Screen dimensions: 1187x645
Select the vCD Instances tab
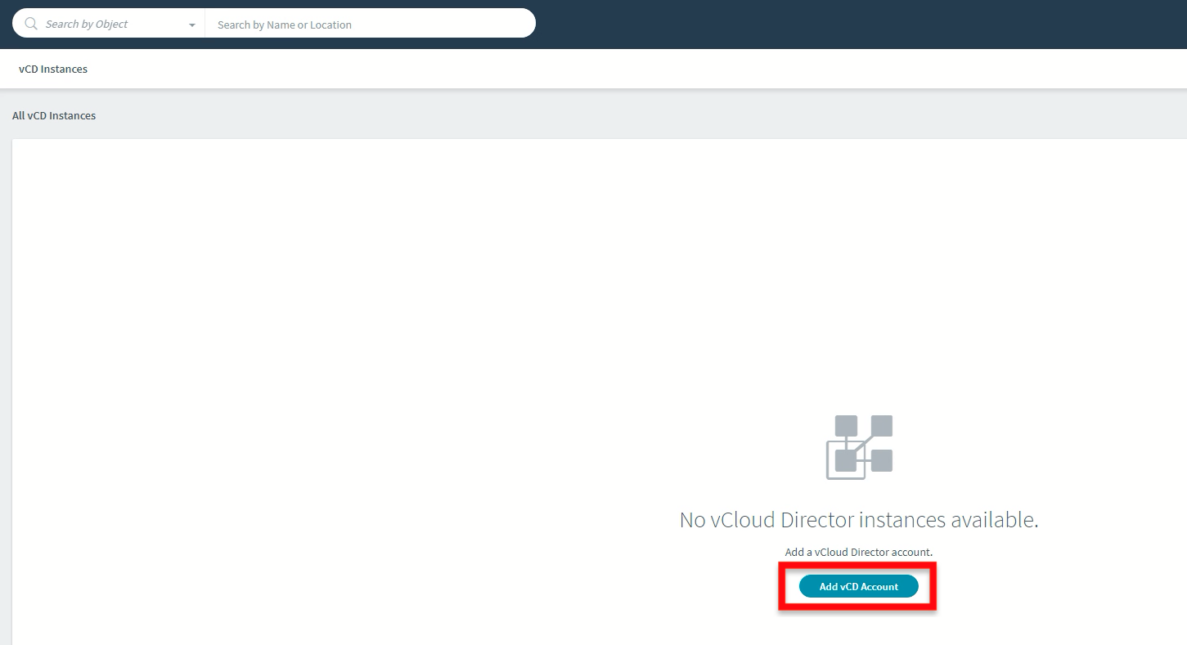pyautogui.click(x=53, y=69)
